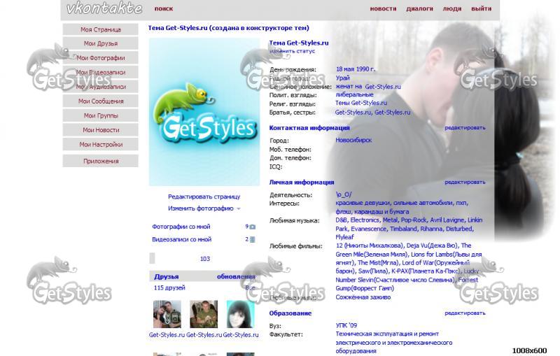The width and height of the screenshot is (560, 356).
Task: Click the vkontakte logo
Action: pyautogui.click(x=104, y=8)
